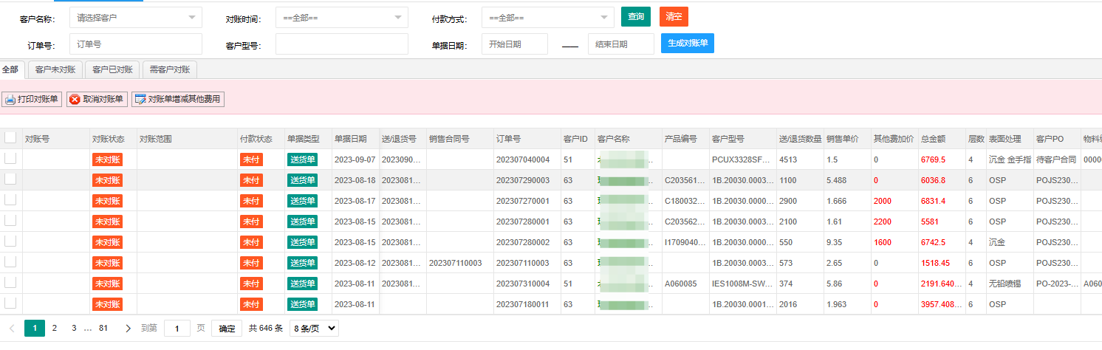Viewport: 1102px width, 350px height.
Task: Check the row for order 202307040004
Action: [10, 159]
